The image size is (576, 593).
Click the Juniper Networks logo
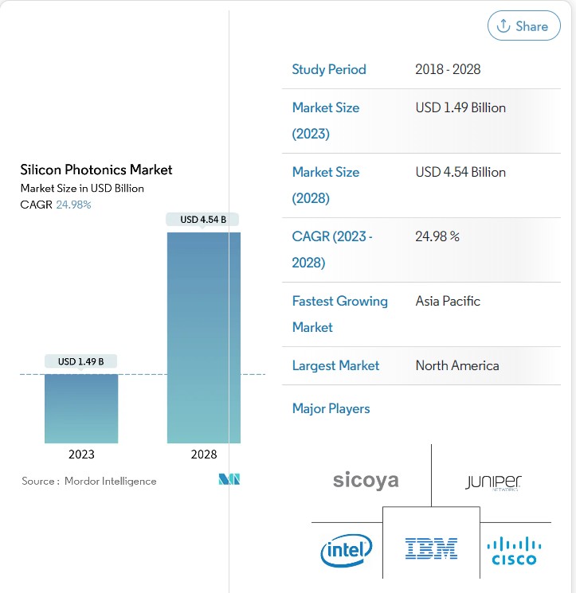tap(493, 482)
